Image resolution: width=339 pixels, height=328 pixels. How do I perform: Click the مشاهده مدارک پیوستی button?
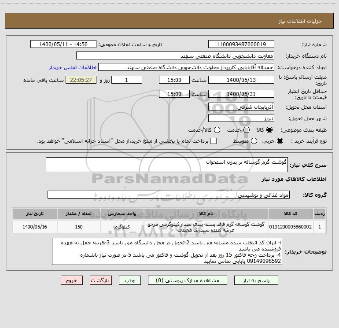pos(188,280)
